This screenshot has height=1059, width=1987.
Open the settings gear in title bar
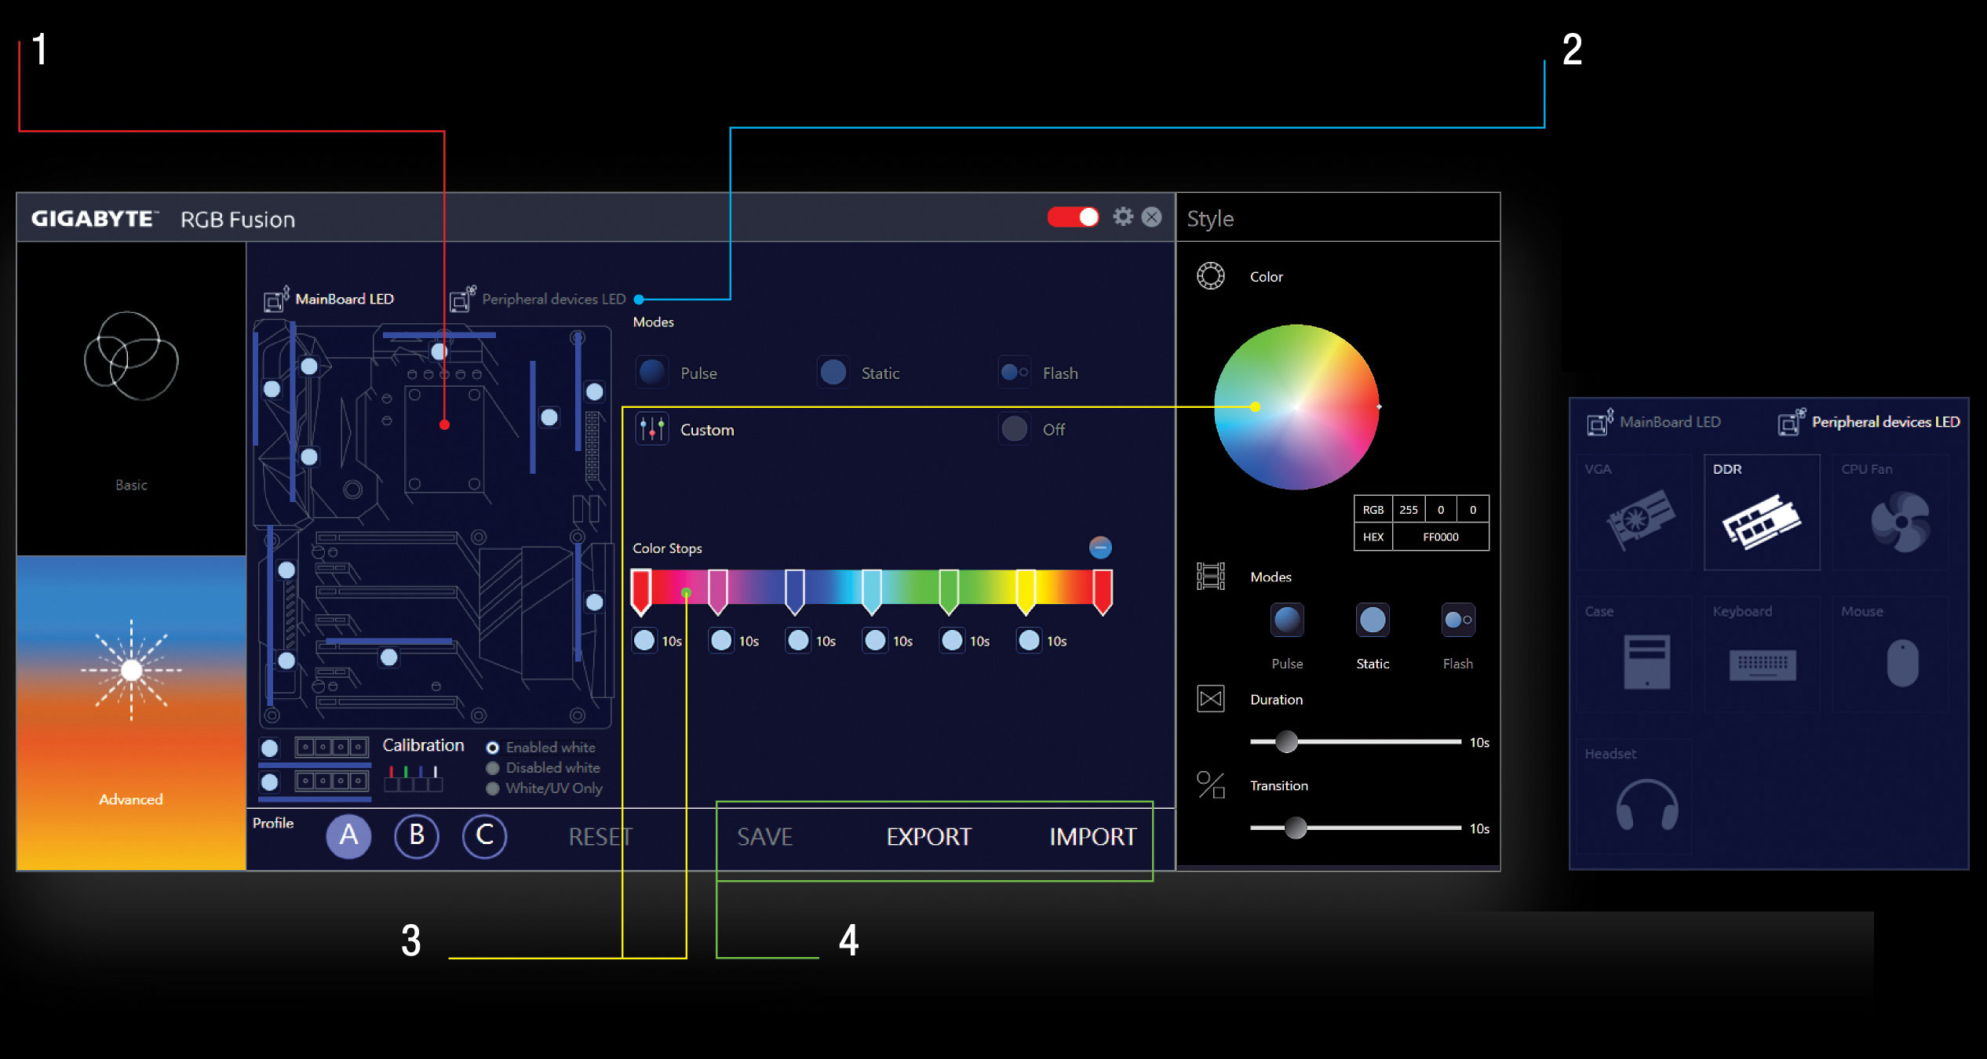coord(1123,217)
